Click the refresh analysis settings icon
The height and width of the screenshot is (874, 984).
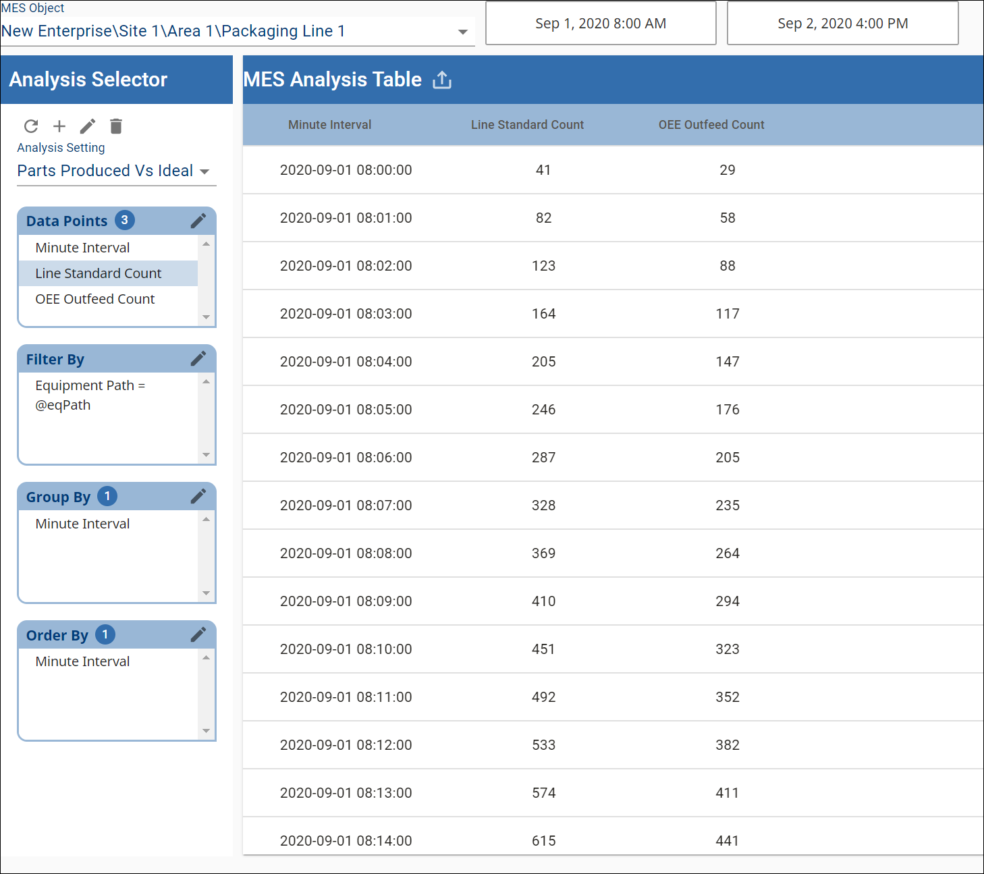31,126
